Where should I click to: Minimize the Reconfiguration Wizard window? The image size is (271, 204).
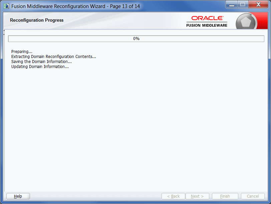click(x=232, y=4)
